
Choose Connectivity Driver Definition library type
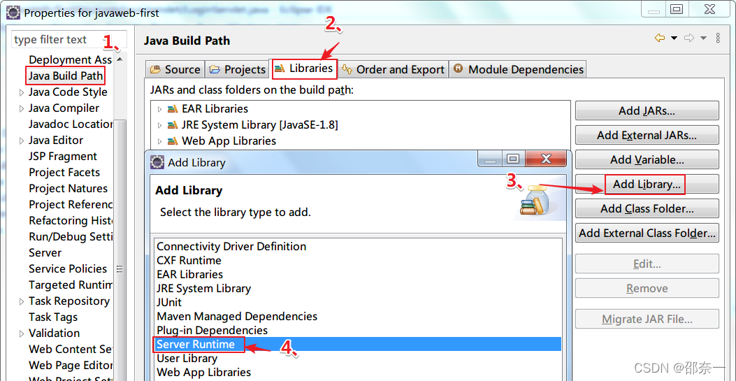358,246
